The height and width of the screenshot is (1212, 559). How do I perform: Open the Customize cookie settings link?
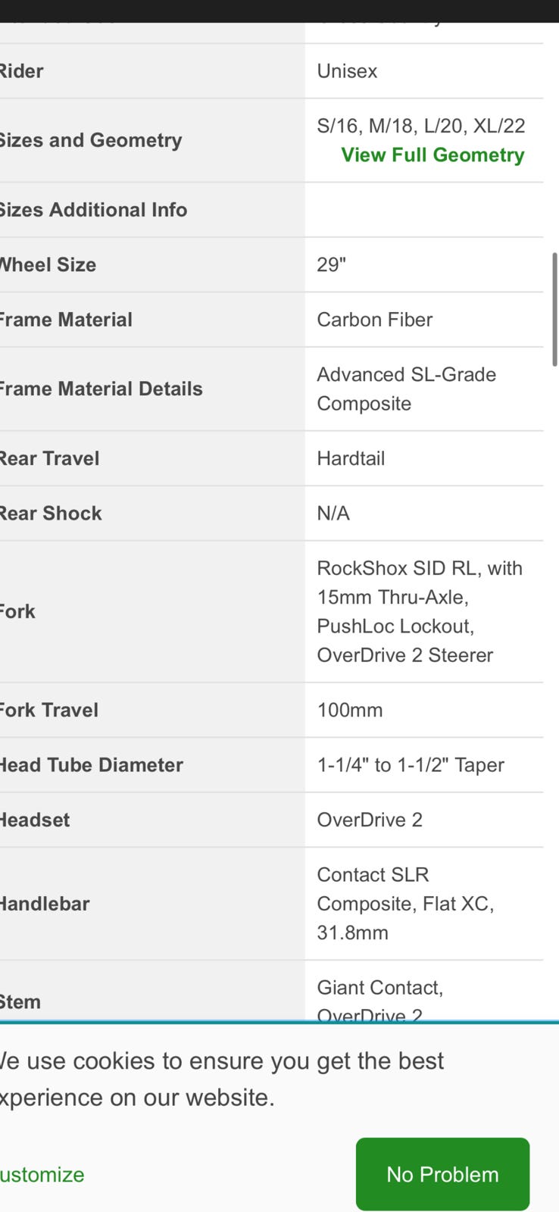pyautogui.click(x=42, y=1174)
